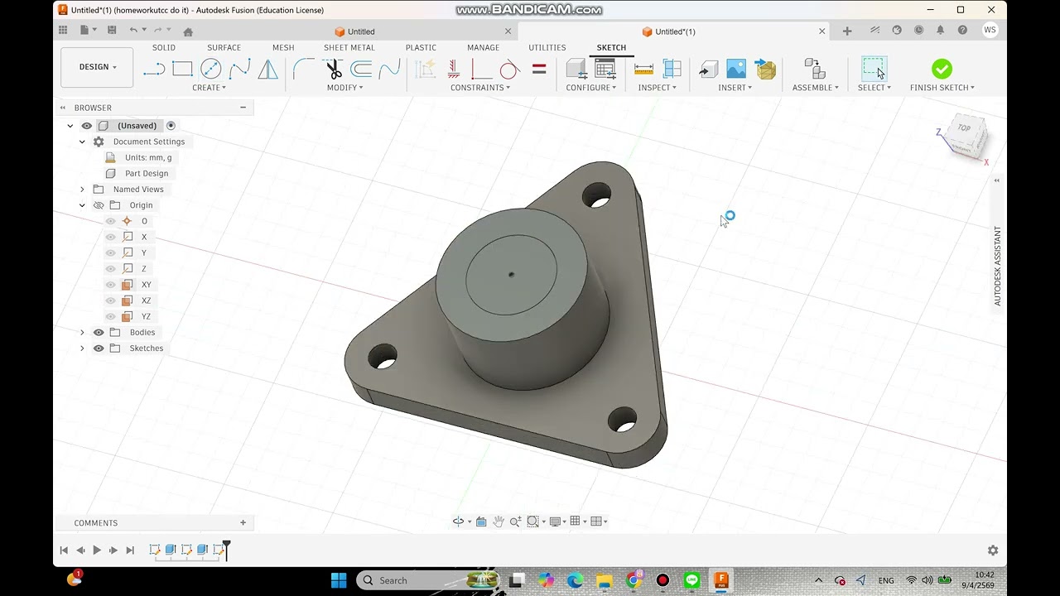Image resolution: width=1060 pixels, height=596 pixels.
Task: Select the Line sketch tool
Action: [x=154, y=70]
